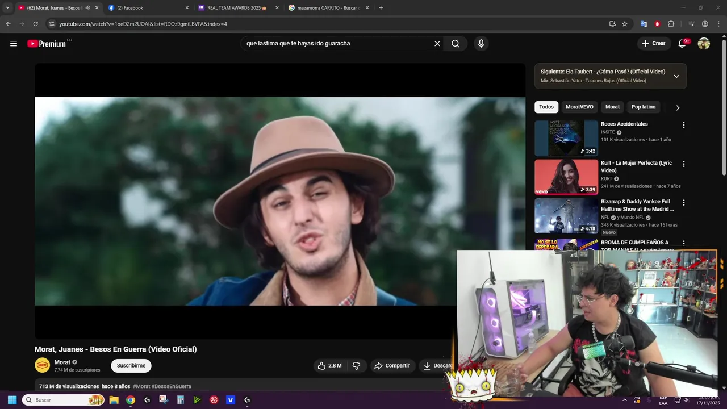Close the REAL TEAM AWARDS 2025 tab
This screenshot has width=727, height=409.
(277, 7)
